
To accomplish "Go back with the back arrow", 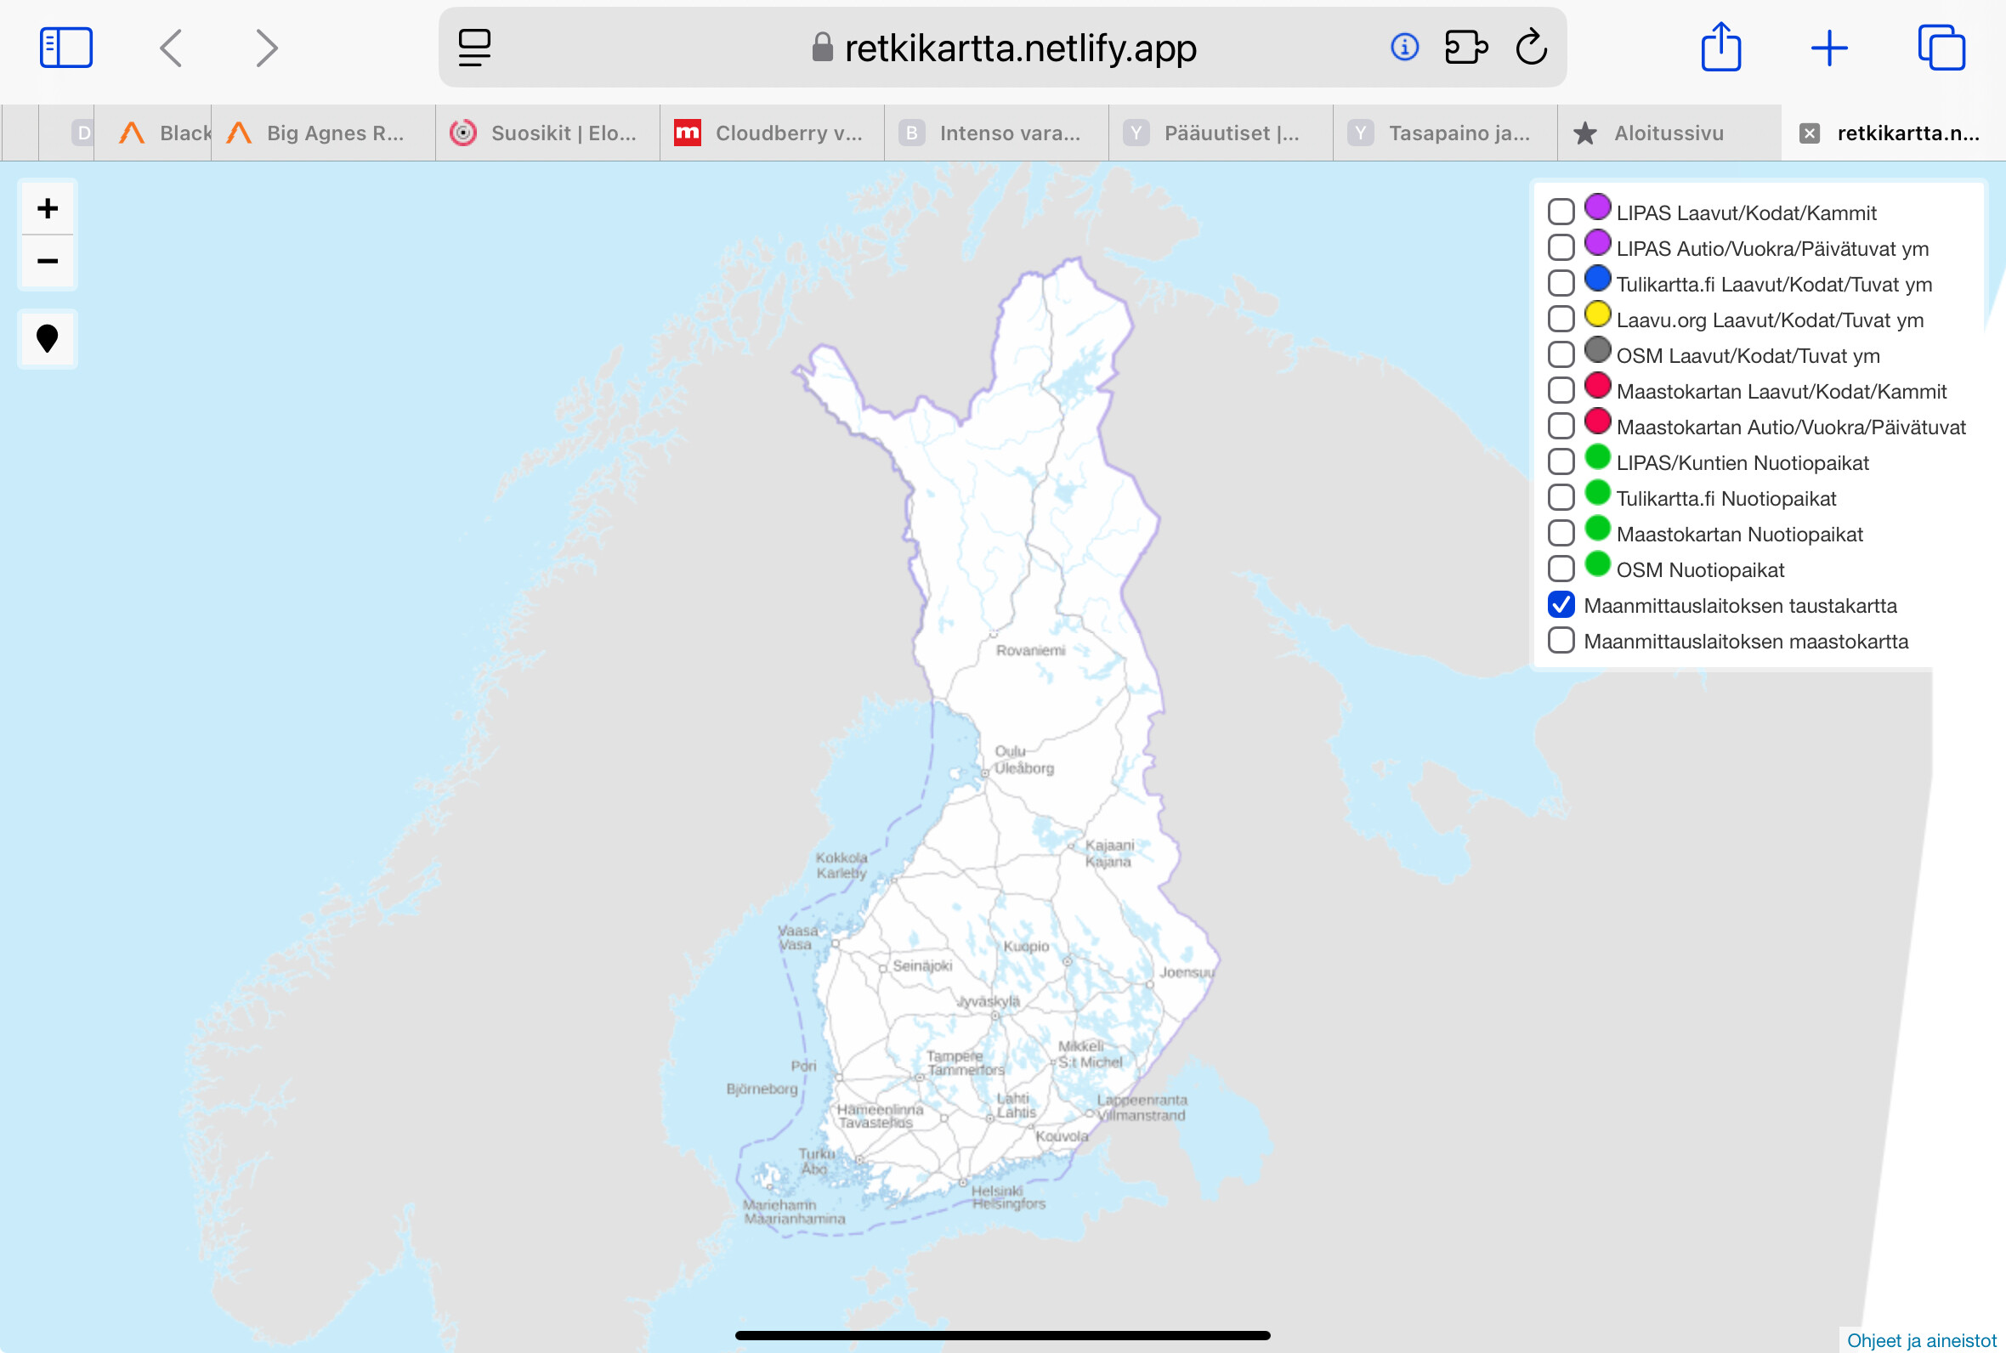I will pos(171,48).
